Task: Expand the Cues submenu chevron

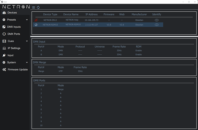Action: click(x=27, y=41)
